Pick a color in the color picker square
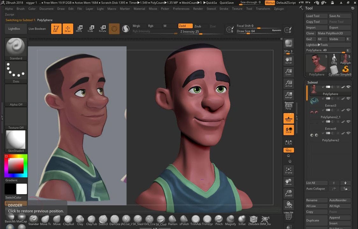The height and width of the screenshot is (229, 358). pos(16,166)
